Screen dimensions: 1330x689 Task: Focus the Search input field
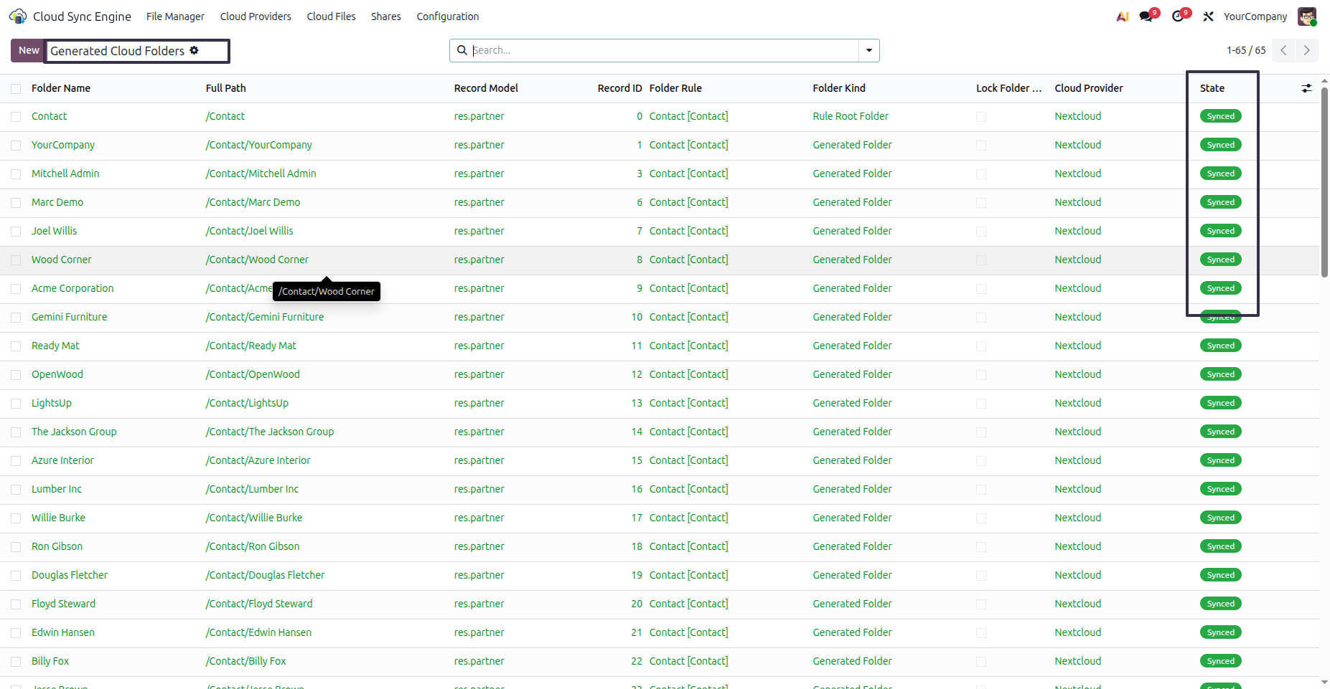click(664, 50)
